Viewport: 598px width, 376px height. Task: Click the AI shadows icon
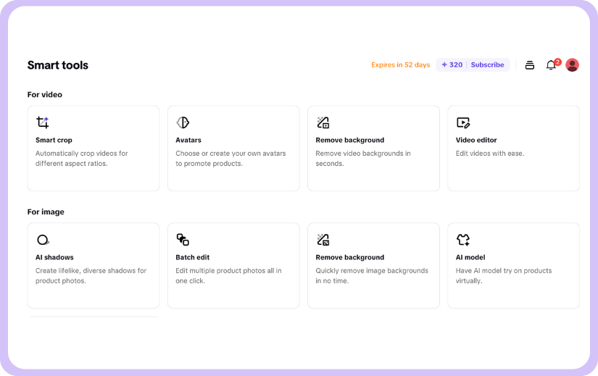[43, 240]
